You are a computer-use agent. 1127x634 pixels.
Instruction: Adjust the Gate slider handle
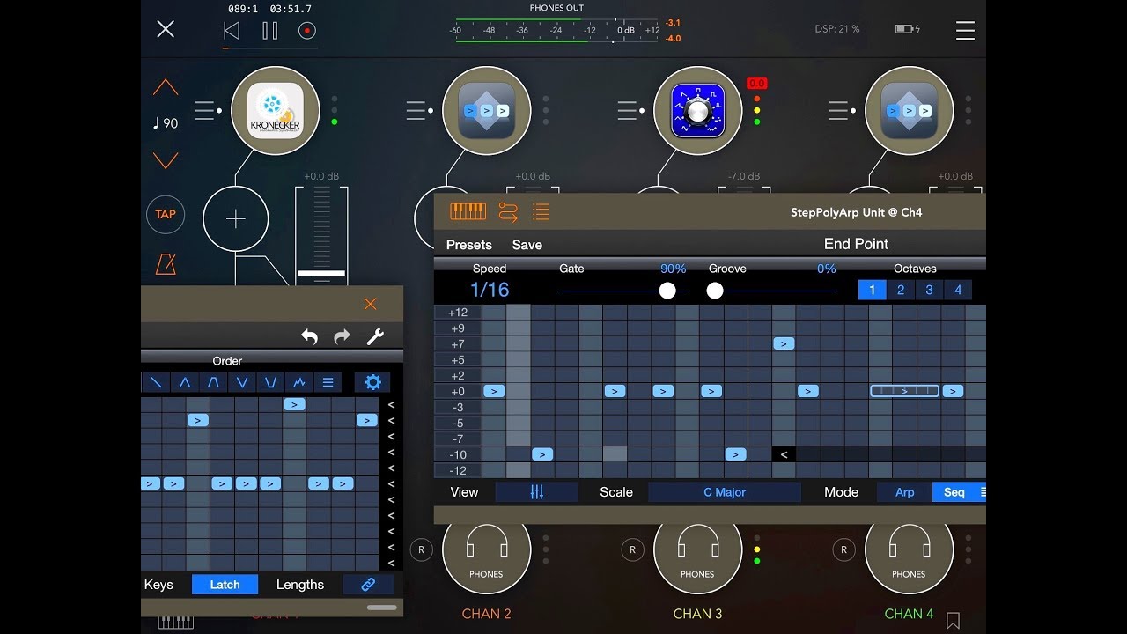[x=667, y=291]
